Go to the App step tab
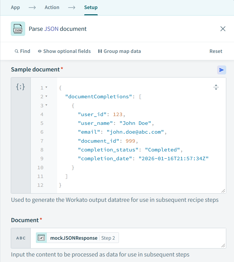This screenshot has width=234, height=262. [x=15, y=7]
